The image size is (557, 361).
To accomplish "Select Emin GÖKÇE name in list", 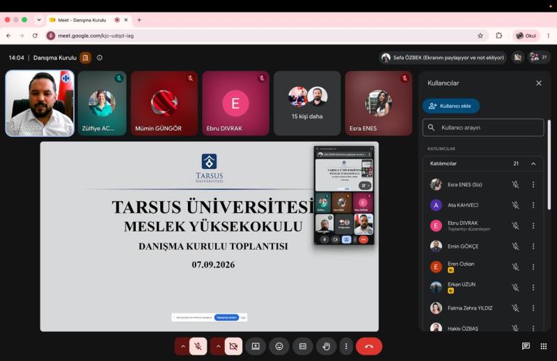I will tap(463, 246).
